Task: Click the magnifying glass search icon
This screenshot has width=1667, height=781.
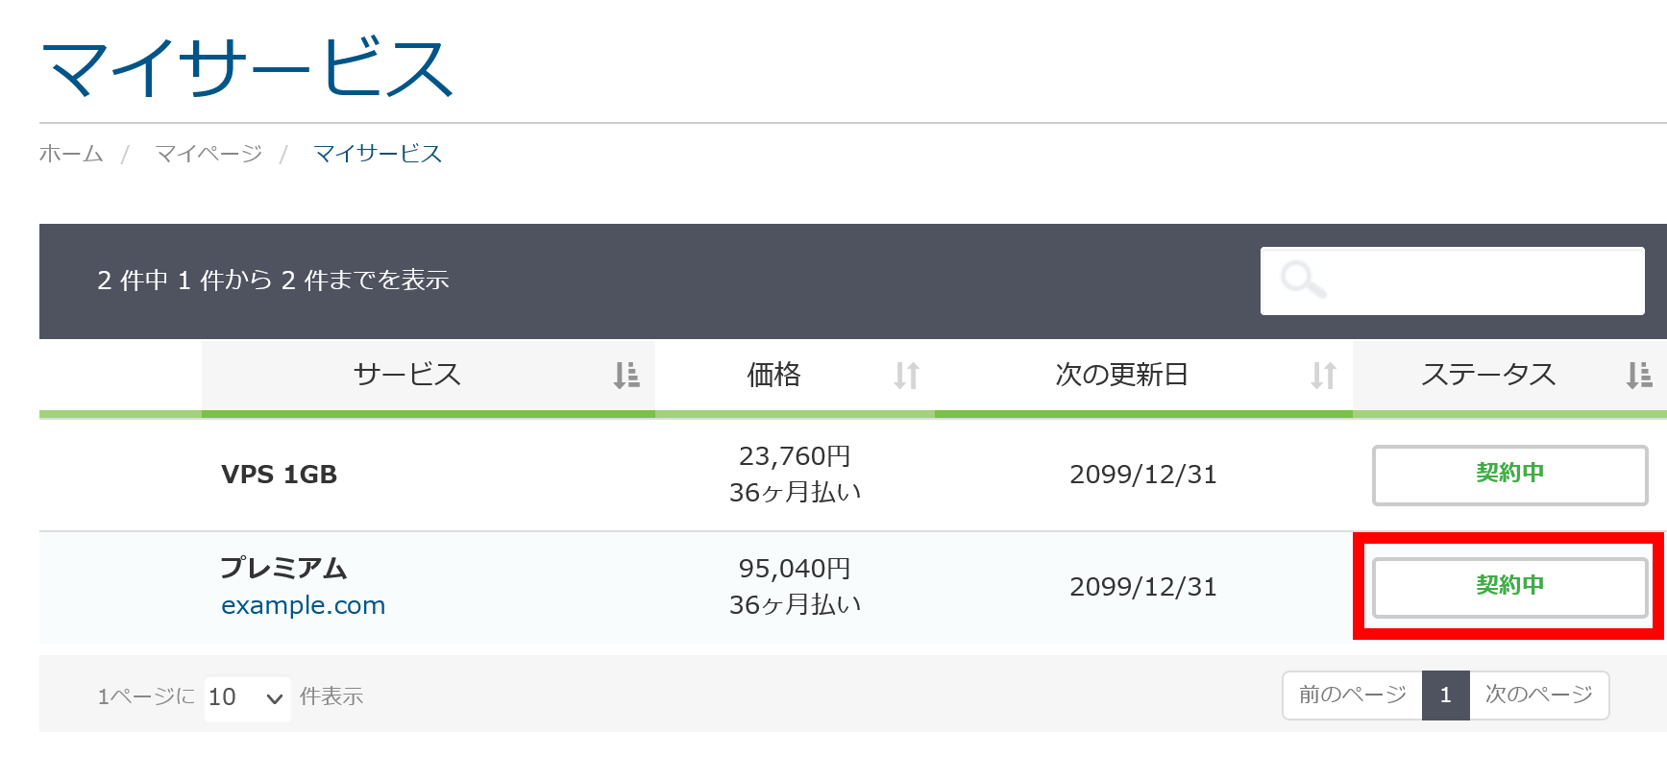Action: (x=1304, y=281)
